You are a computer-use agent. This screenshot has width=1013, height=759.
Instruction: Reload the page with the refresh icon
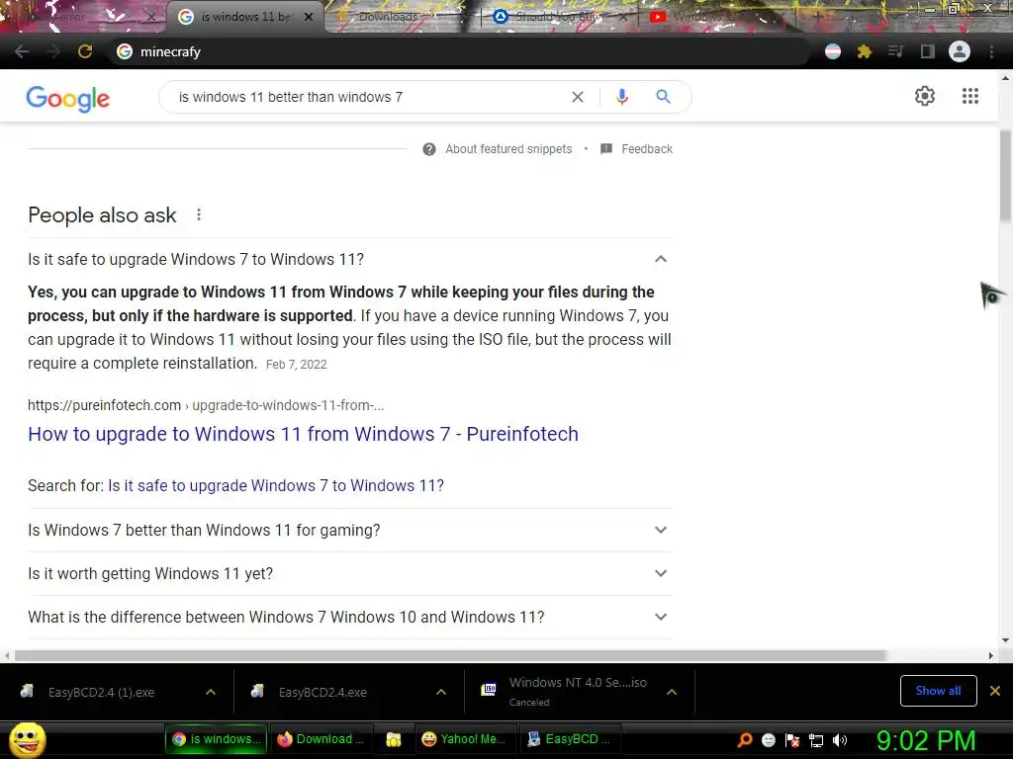point(85,51)
